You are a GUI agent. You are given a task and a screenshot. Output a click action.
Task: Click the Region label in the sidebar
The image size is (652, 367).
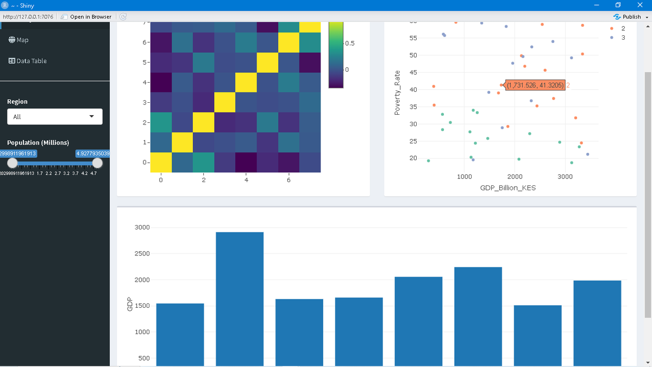pos(17,102)
